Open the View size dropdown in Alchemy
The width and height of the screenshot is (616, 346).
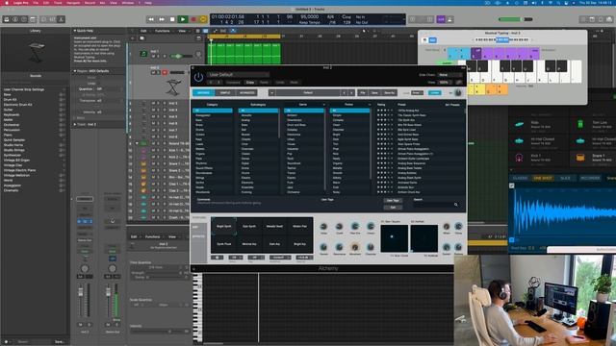[446, 83]
